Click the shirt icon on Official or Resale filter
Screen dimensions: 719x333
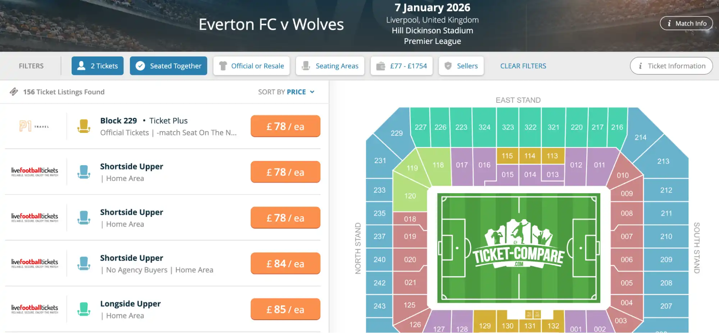pos(223,66)
